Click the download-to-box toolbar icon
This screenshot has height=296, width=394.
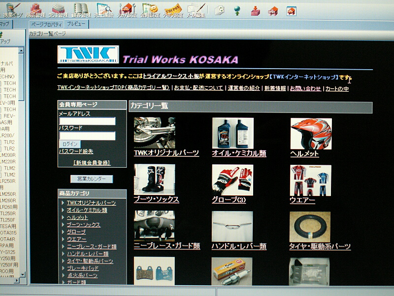(255, 11)
